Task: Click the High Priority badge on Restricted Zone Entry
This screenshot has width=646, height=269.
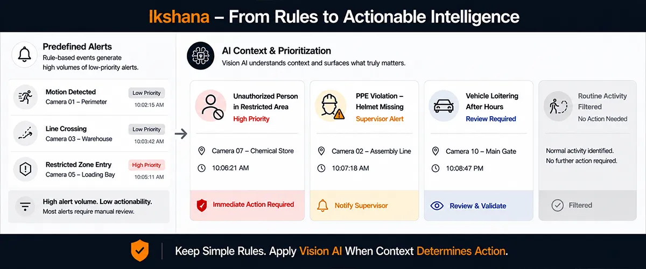Action: pos(146,165)
